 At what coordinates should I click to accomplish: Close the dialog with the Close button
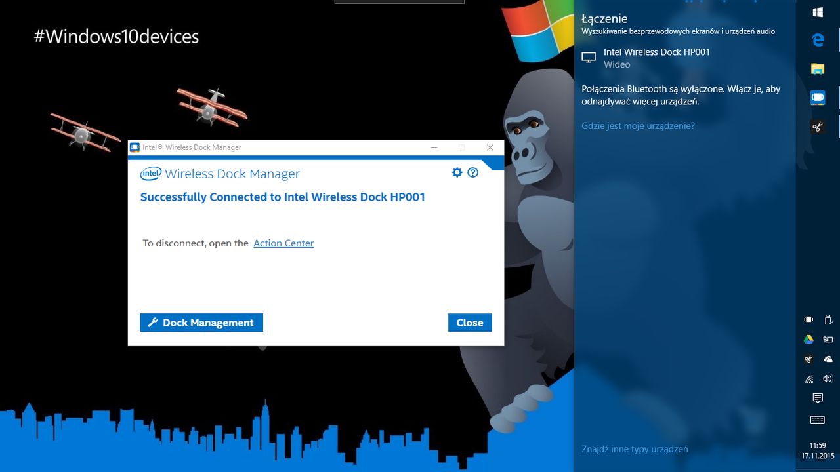[x=470, y=323]
